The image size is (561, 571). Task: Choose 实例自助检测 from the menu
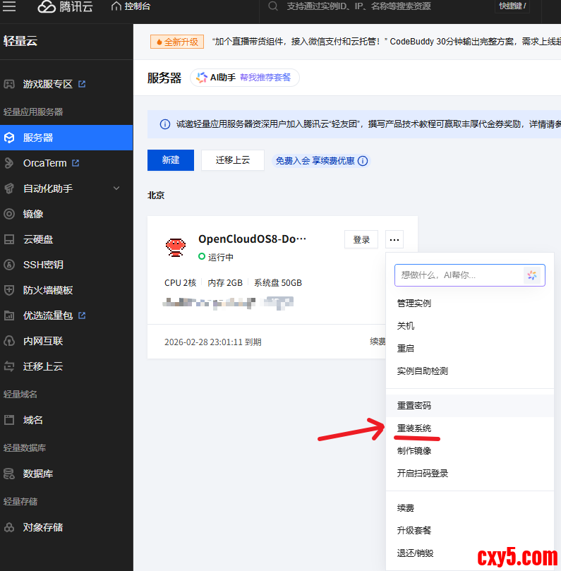coord(470,371)
